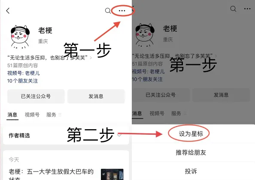Click three-dots icon in dimmed right panel

[247, 9]
